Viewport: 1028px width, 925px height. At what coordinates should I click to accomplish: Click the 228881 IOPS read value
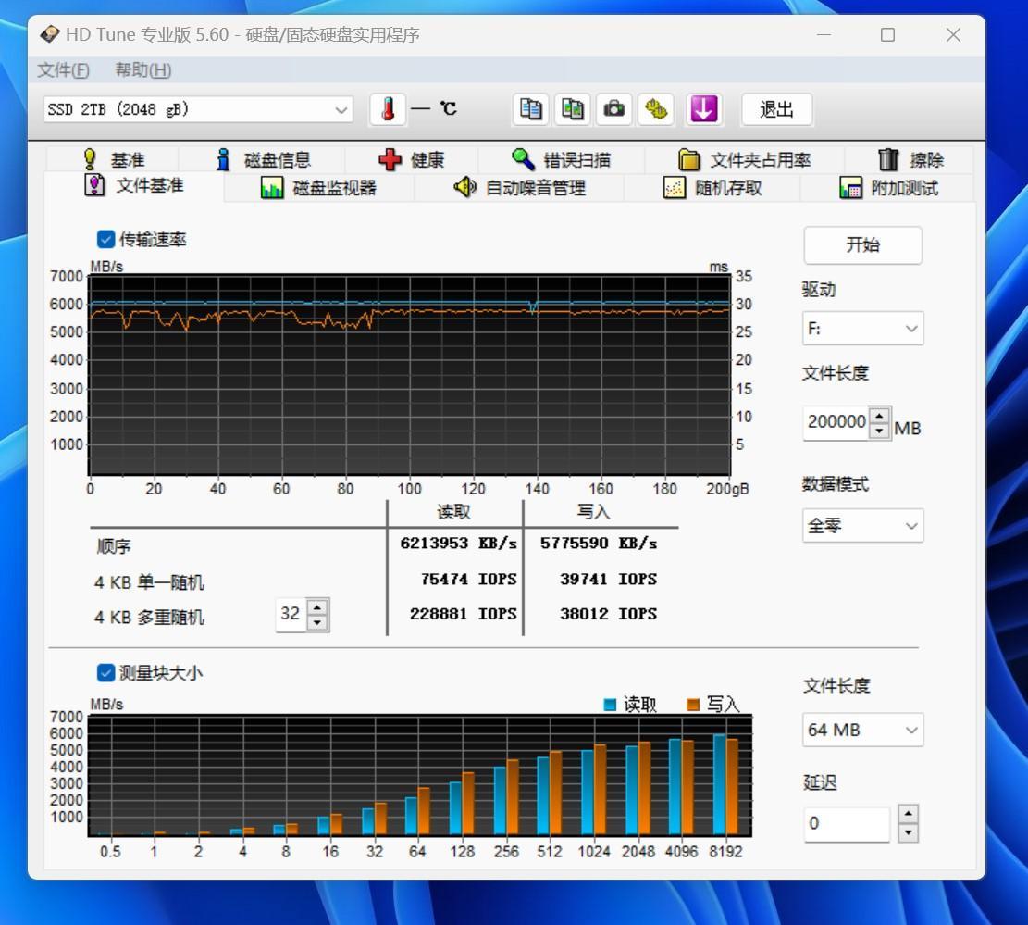pos(464,614)
